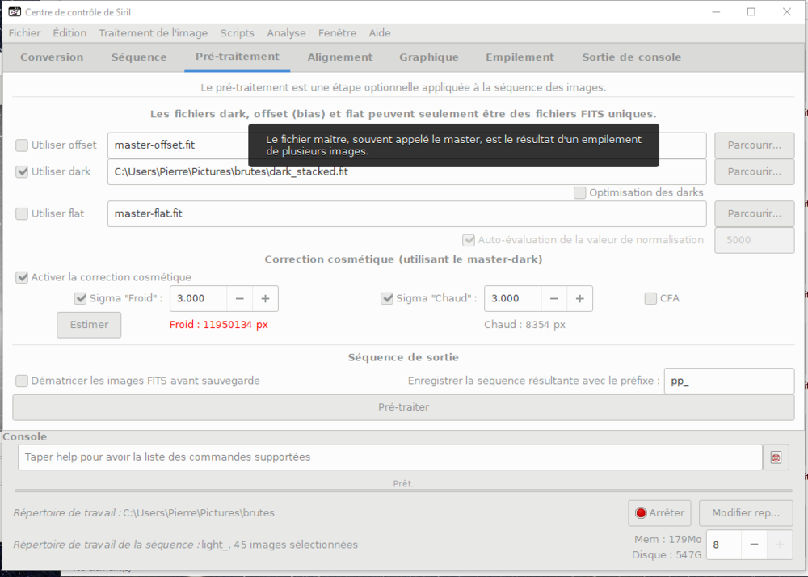Minimize the Siril window
This screenshot has height=577, width=808.
pyautogui.click(x=716, y=12)
